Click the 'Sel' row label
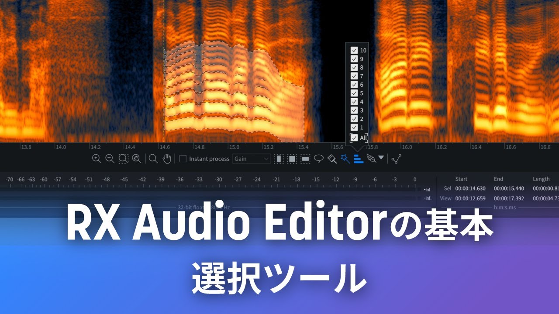Viewport: 559px width, 314px height. pos(447,188)
